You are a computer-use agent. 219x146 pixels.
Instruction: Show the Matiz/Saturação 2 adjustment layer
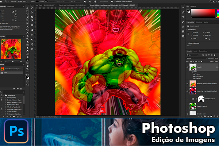click(x=188, y=99)
